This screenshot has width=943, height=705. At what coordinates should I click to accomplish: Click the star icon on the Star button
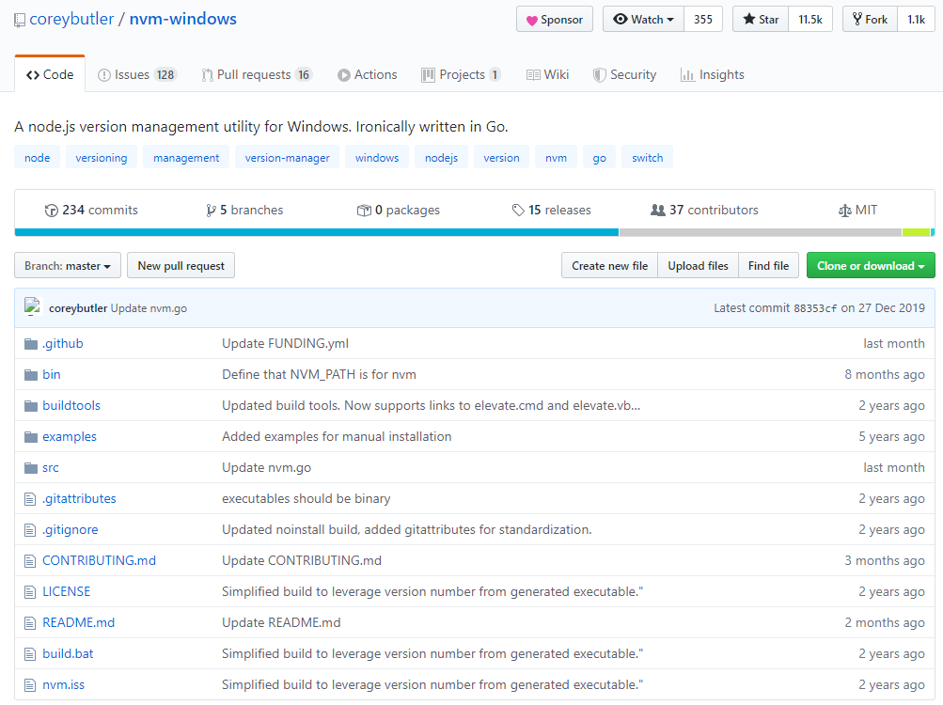coord(748,19)
